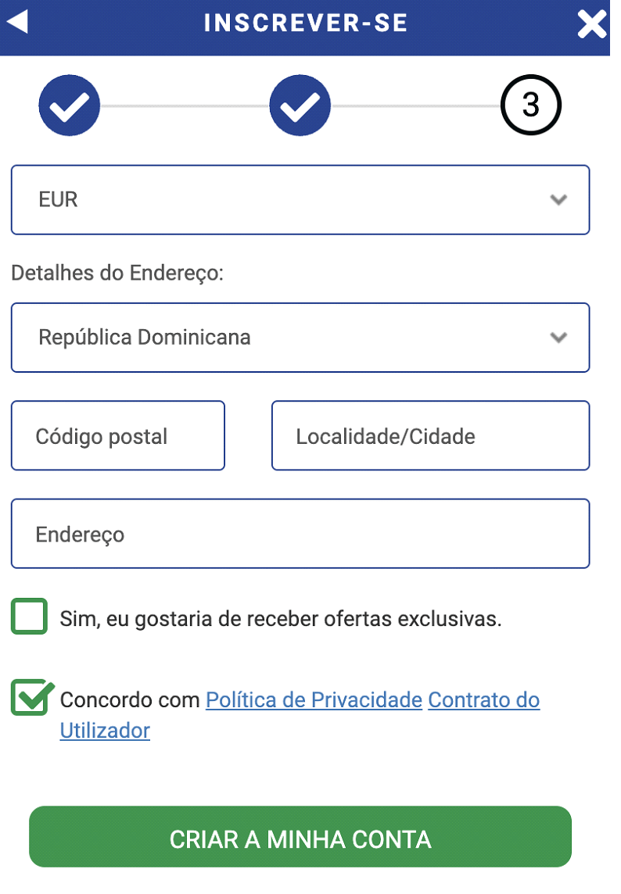This screenshot has width=621, height=894.
Task: Open the Política de Privacidade link
Action: click(314, 700)
